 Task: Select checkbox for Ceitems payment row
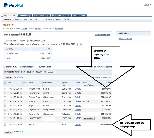[x=5, y=101]
